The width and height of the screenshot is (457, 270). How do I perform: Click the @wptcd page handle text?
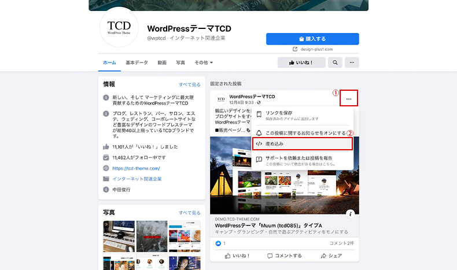pyautogui.click(x=156, y=38)
